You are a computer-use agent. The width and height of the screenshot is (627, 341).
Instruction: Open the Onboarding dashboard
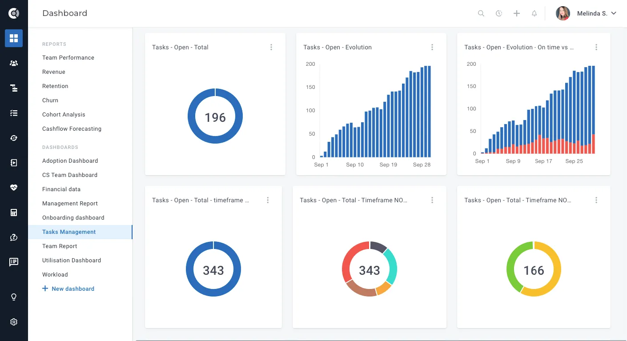point(73,218)
